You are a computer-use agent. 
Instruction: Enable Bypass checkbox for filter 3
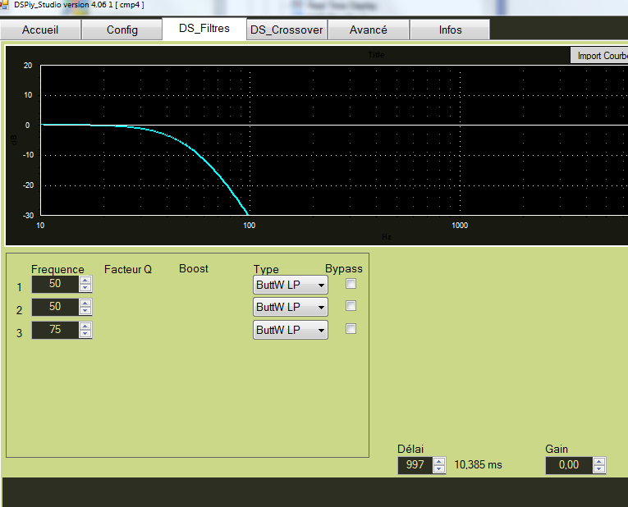click(x=351, y=328)
